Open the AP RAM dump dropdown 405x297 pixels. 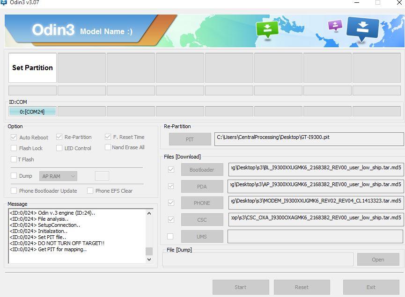[x=58, y=176]
